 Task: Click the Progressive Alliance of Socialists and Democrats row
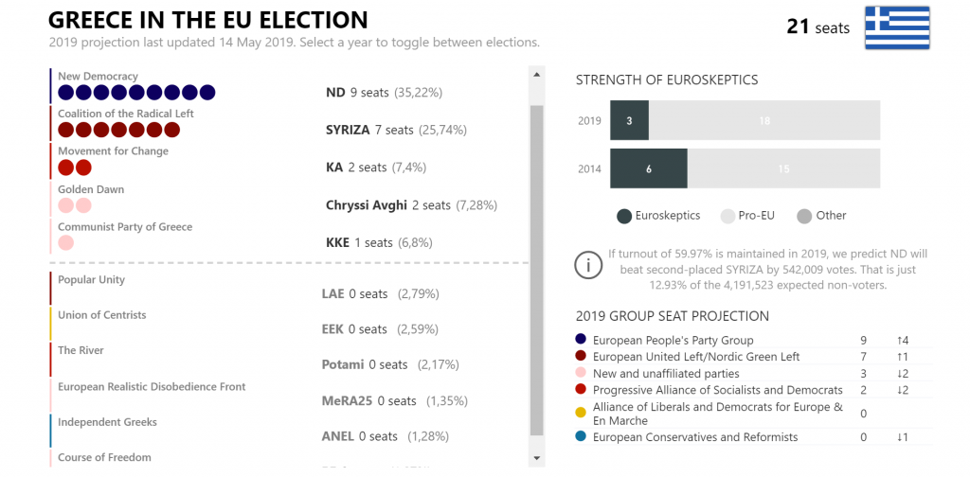coord(717,390)
